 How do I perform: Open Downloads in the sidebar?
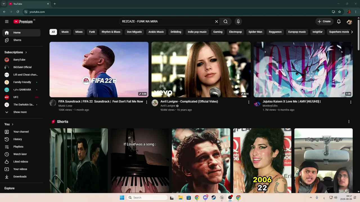pyautogui.click(x=21, y=177)
